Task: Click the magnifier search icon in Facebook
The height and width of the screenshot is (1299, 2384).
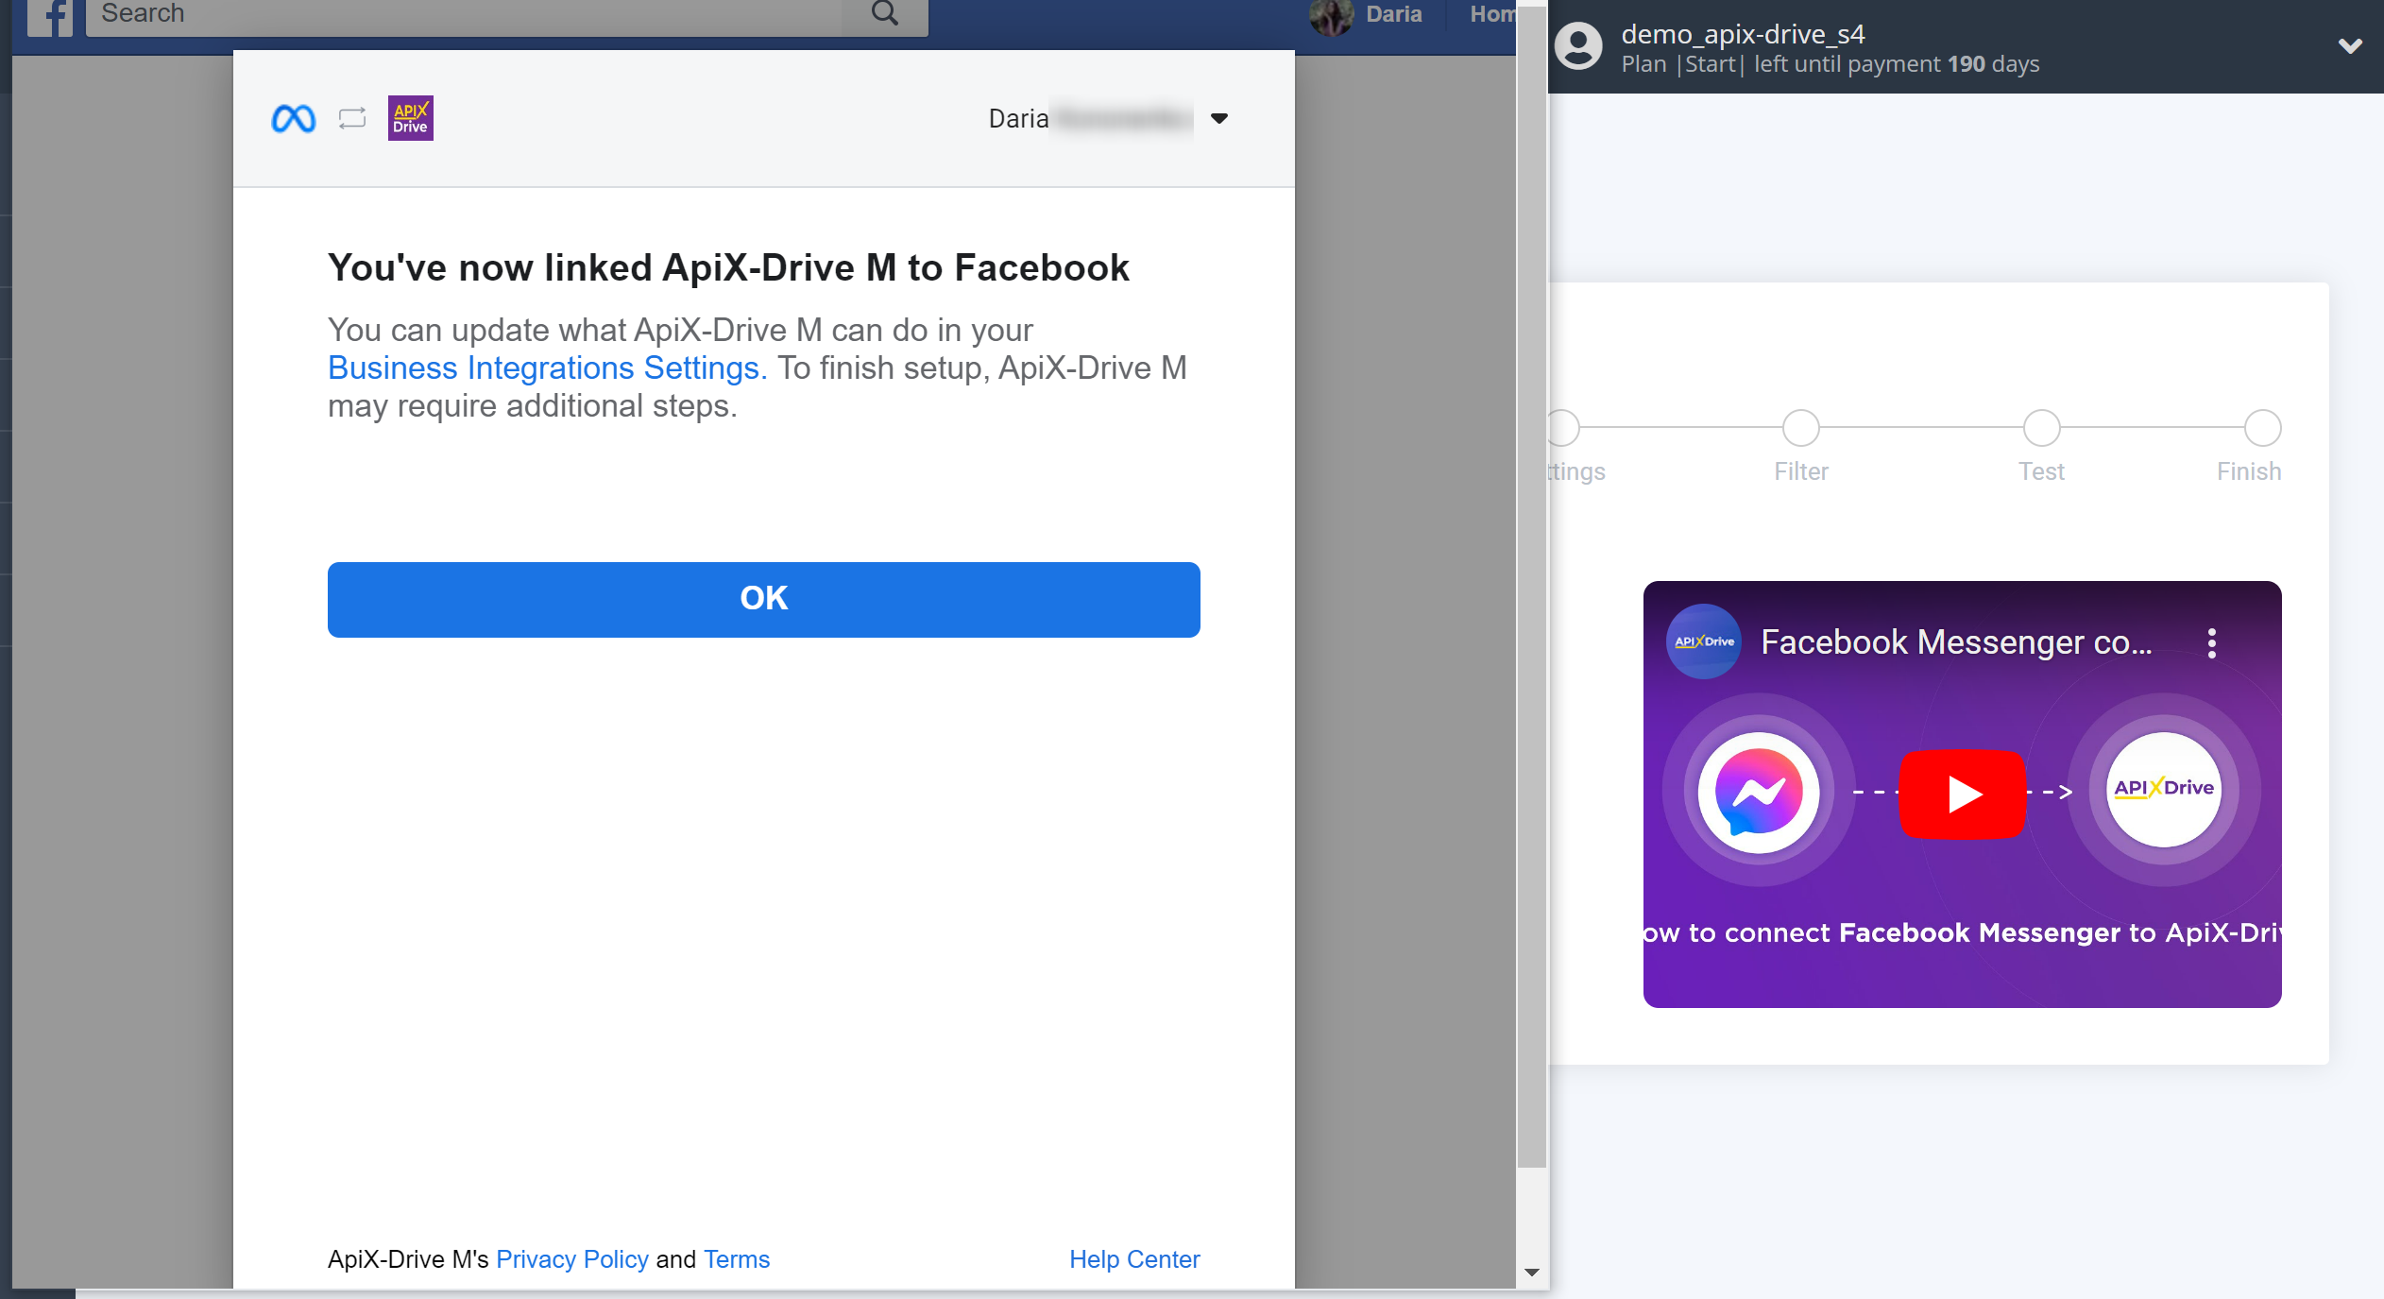Action: coord(885,13)
